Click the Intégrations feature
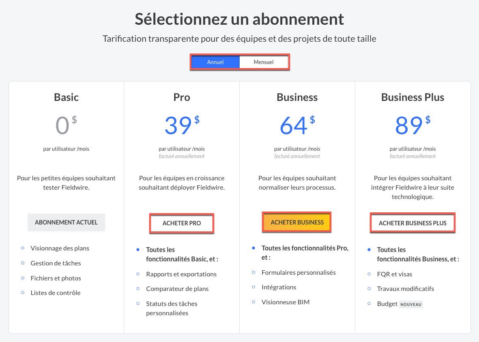479x342 pixels. (x=279, y=287)
